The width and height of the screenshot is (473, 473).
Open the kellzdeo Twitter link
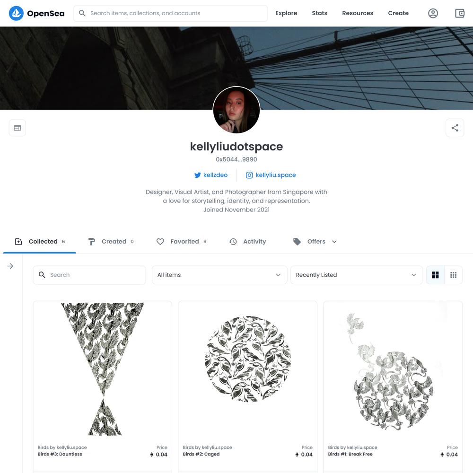(x=215, y=175)
